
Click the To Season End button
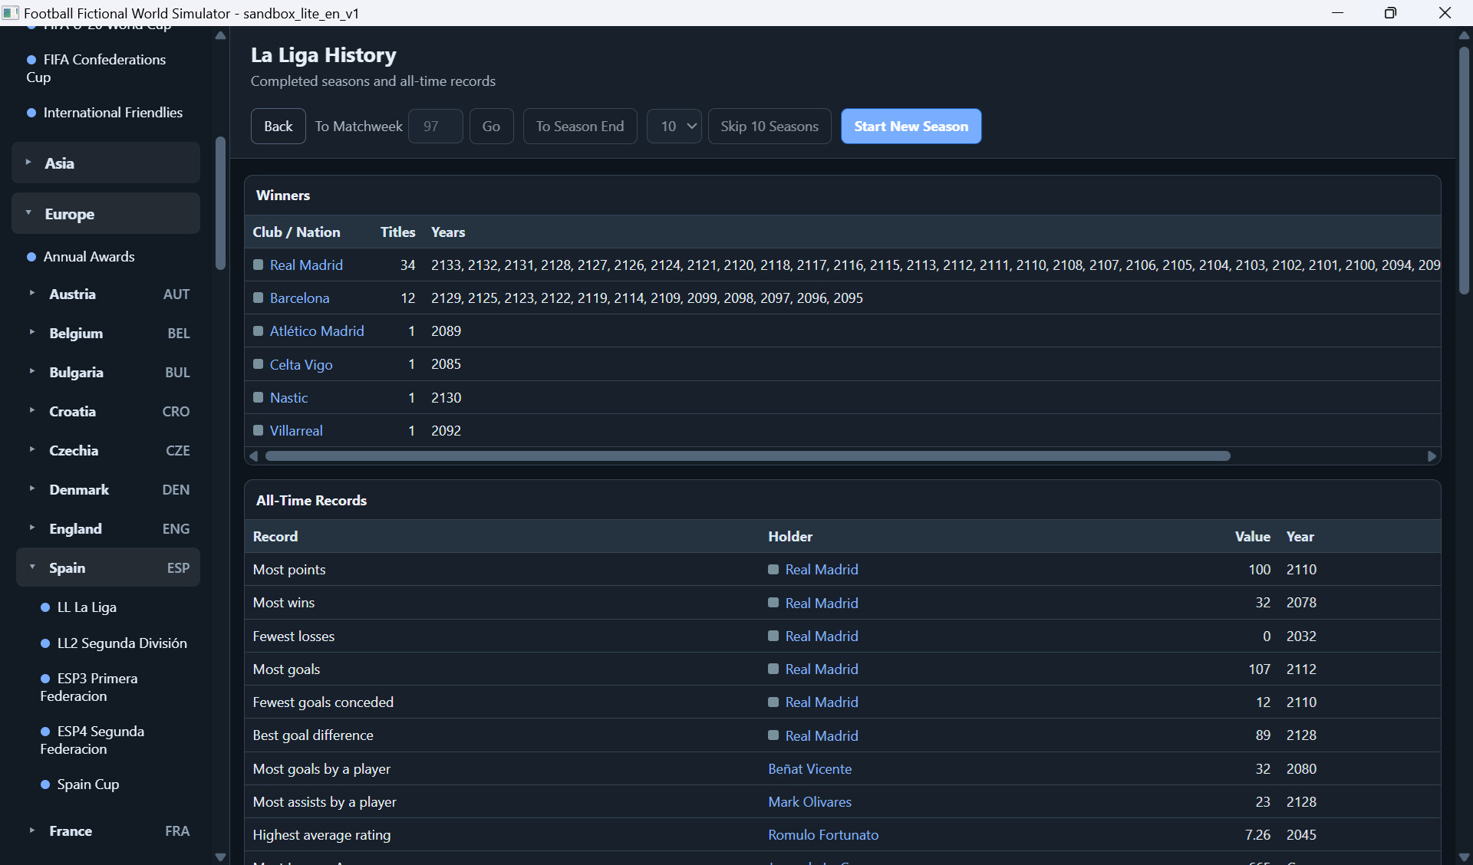coord(580,126)
